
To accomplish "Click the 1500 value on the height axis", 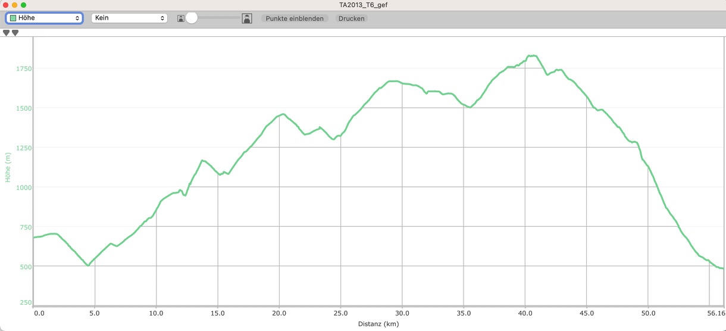I will coord(23,108).
